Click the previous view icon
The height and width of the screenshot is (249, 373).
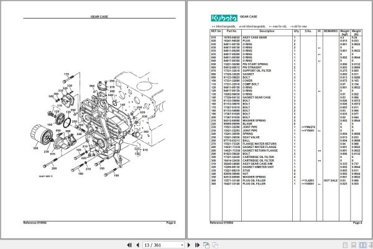click(206, 245)
